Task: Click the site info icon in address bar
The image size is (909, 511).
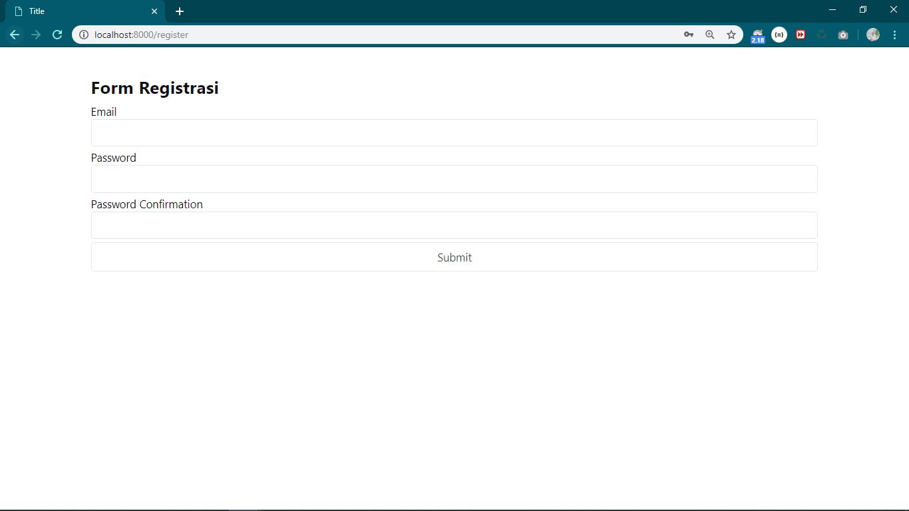Action: [84, 35]
